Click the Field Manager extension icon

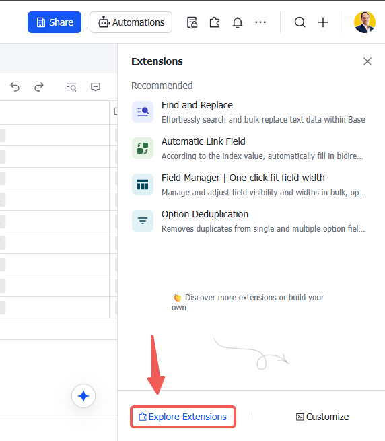[143, 184]
